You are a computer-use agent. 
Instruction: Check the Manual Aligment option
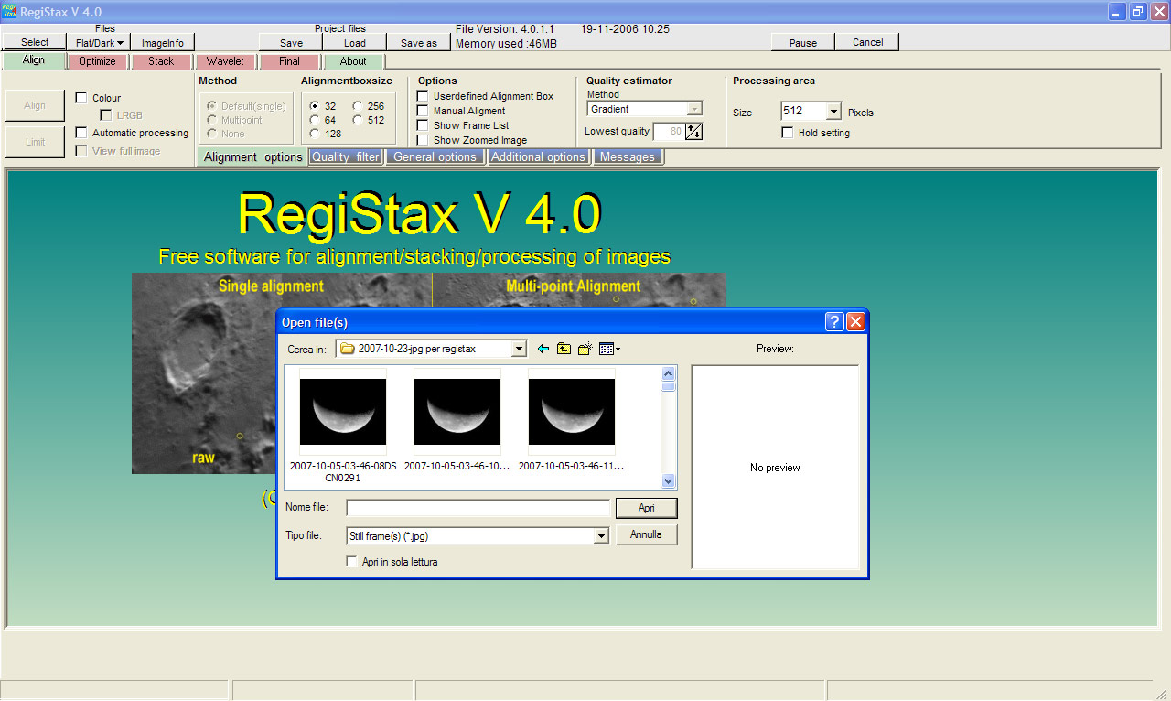point(423,111)
